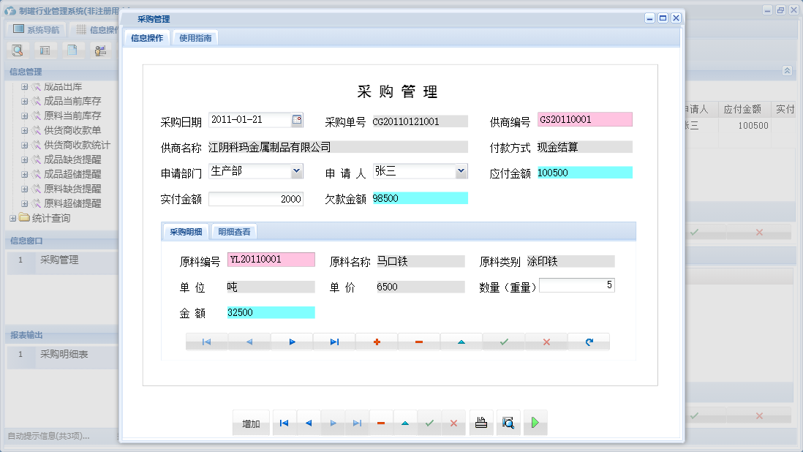Confirm detail edits via the green check icon
The width and height of the screenshot is (803, 452).
click(x=504, y=340)
